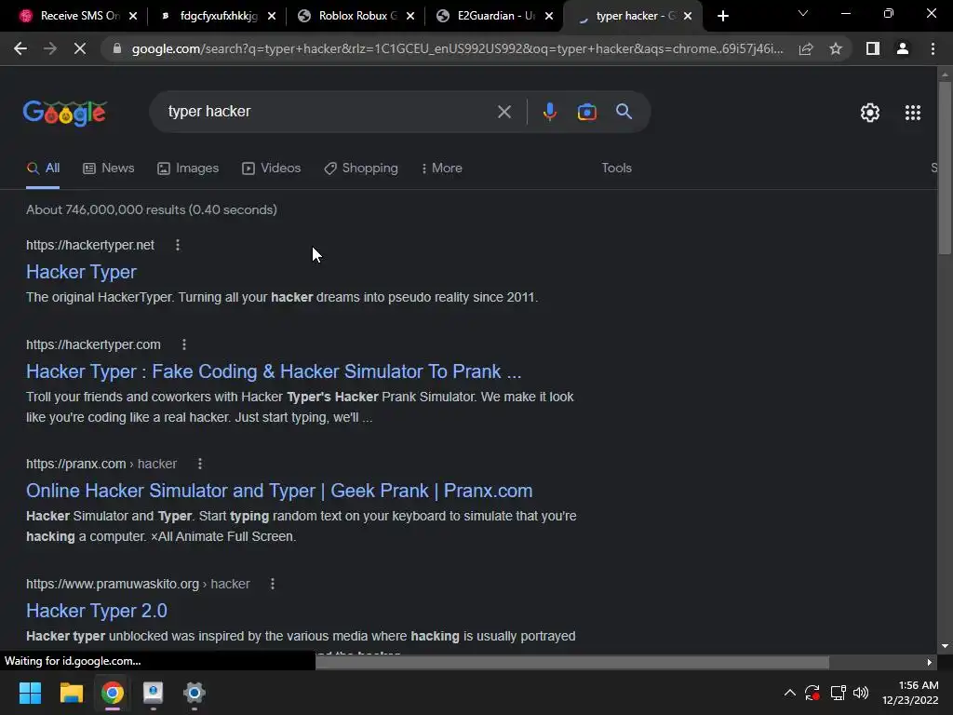This screenshot has height=715, width=953.
Task: Close the Roblox Robux tab
Action: click(x=410, y=16)
